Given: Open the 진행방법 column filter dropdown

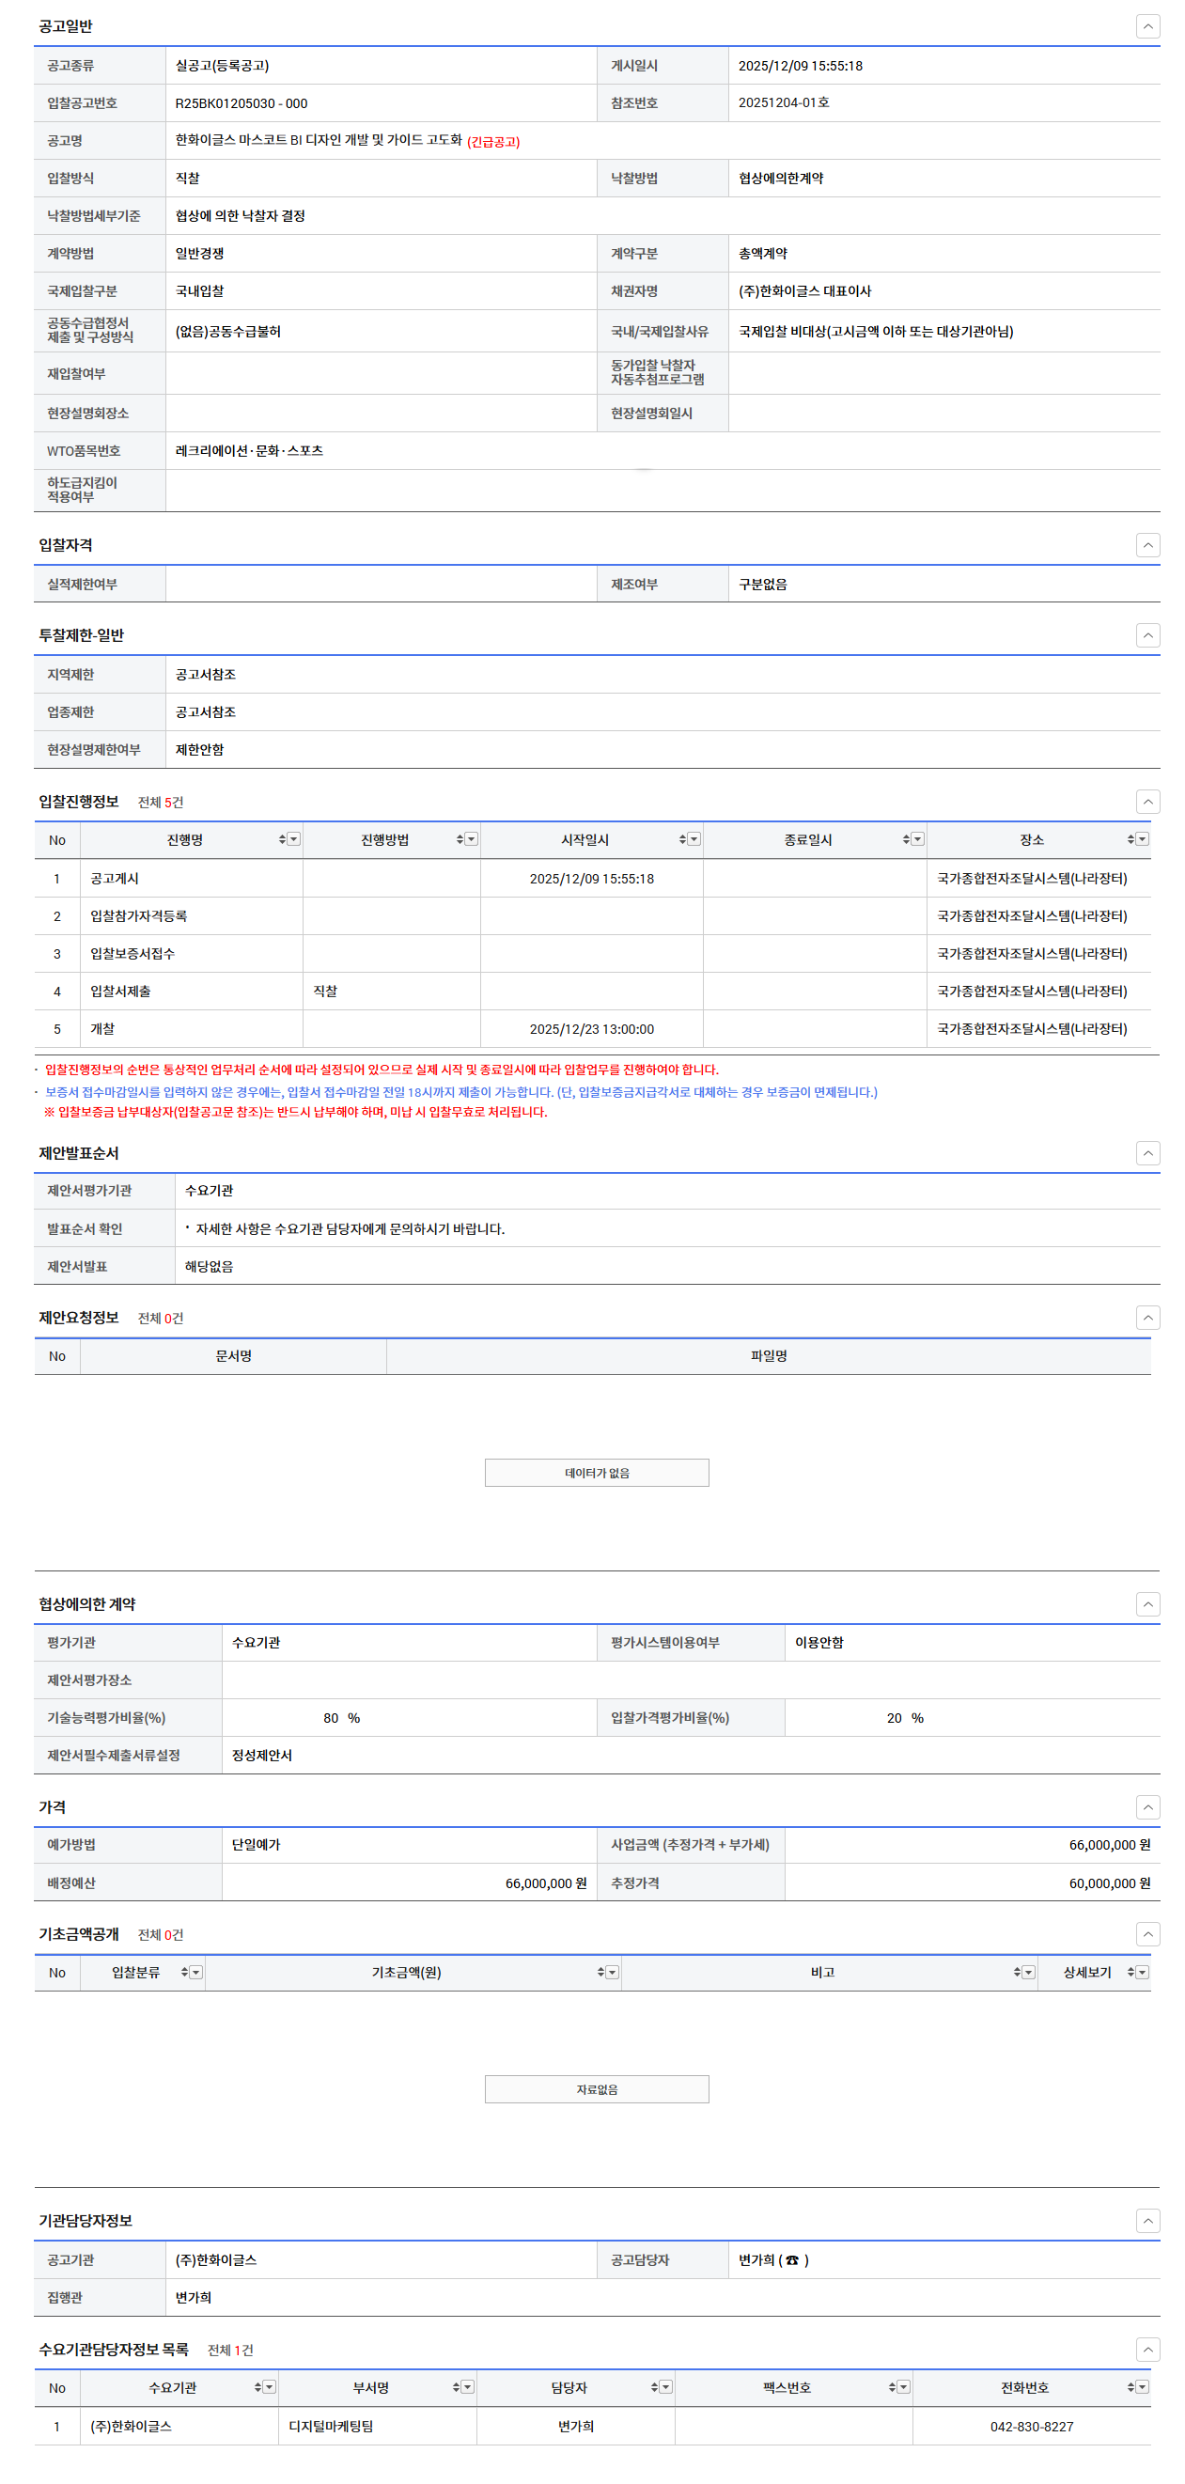Looking at the screenshot, I should (x=472, y=839).
